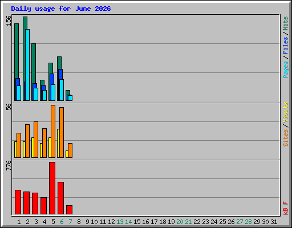292x228 pixels.
Task: Click the Pages legend label
Action: 285,70
